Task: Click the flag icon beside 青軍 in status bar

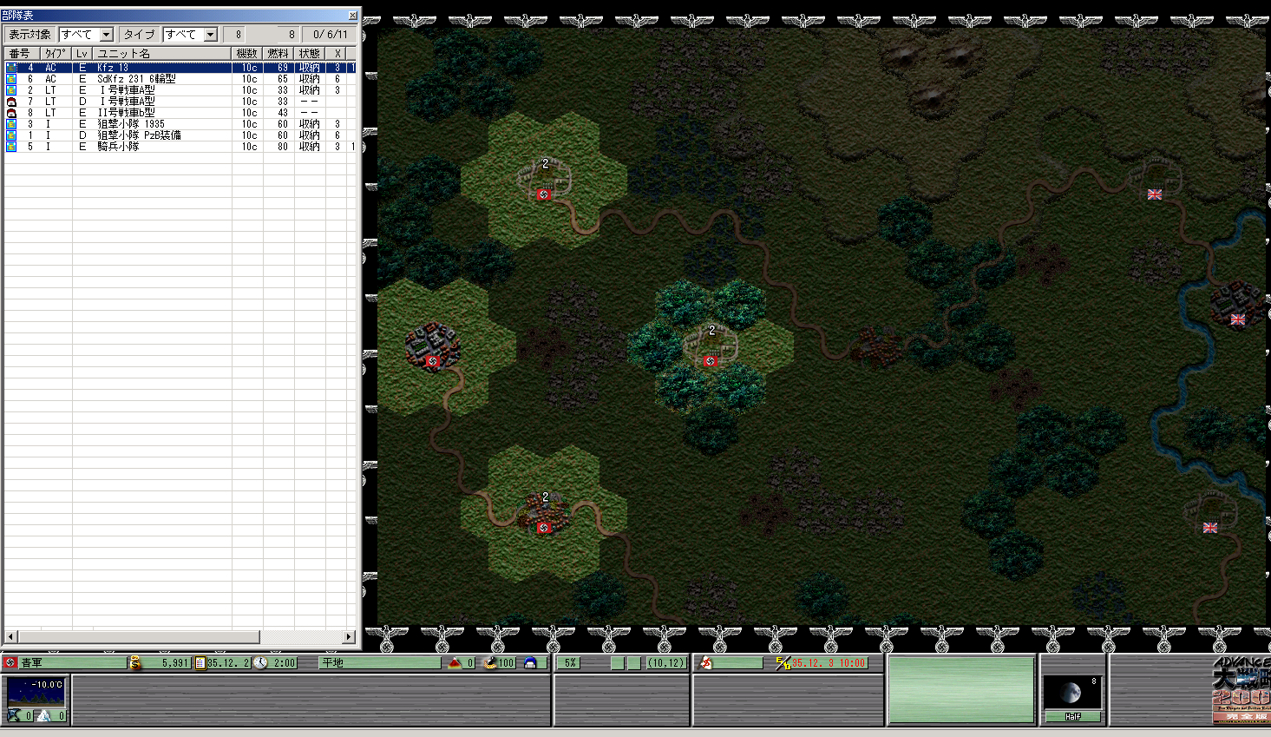Action: [x=10, y=663]
